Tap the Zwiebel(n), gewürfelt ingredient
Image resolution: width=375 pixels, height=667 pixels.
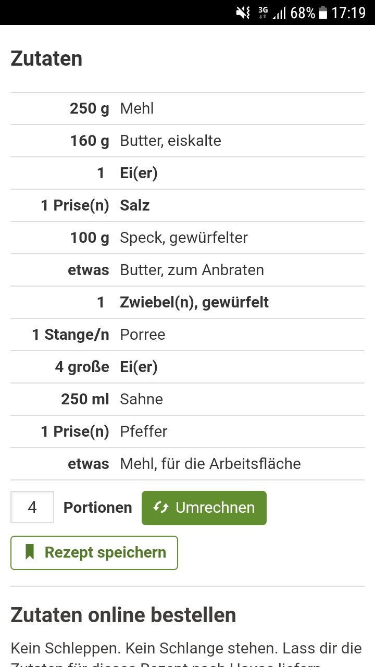pyautogui.click(x=194, y=302)
